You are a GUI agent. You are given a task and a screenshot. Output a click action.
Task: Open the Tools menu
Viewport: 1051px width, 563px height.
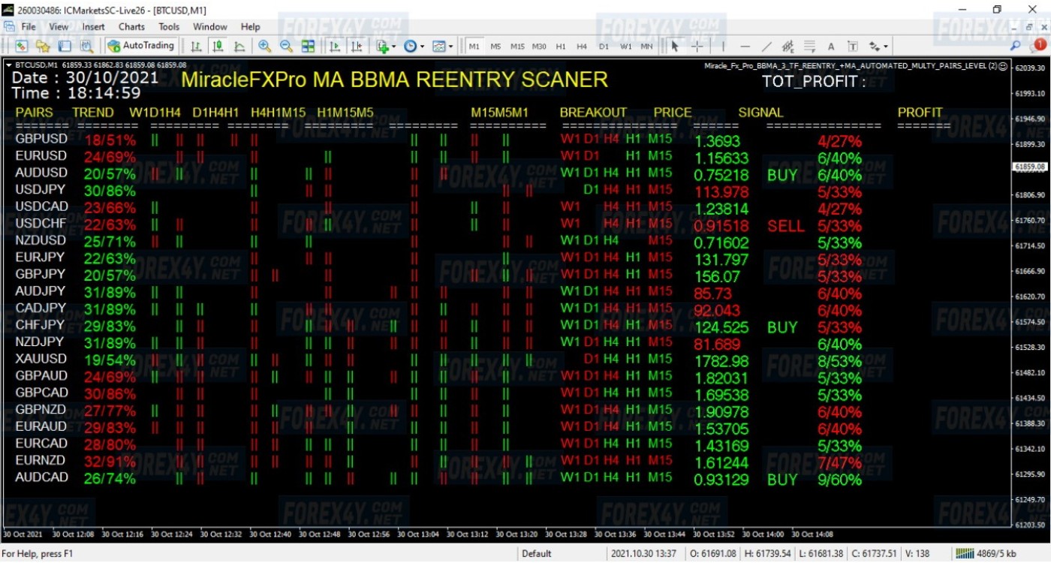(169, 26)
